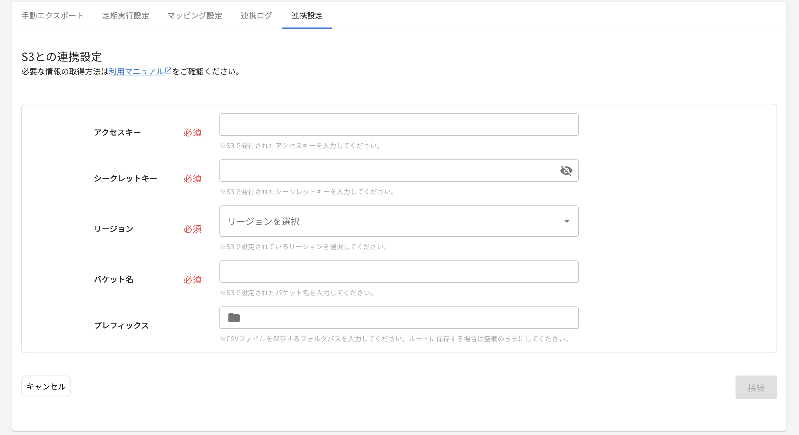This screenshot has width=799, height=435.
Task: View the 連携ログ tab
Action: (x=257, y=15)
